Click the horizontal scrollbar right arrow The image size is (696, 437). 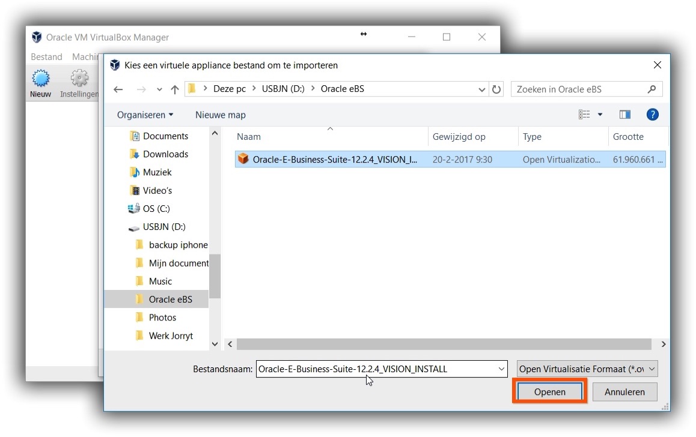pyautogui.click(x=663, y=345)
